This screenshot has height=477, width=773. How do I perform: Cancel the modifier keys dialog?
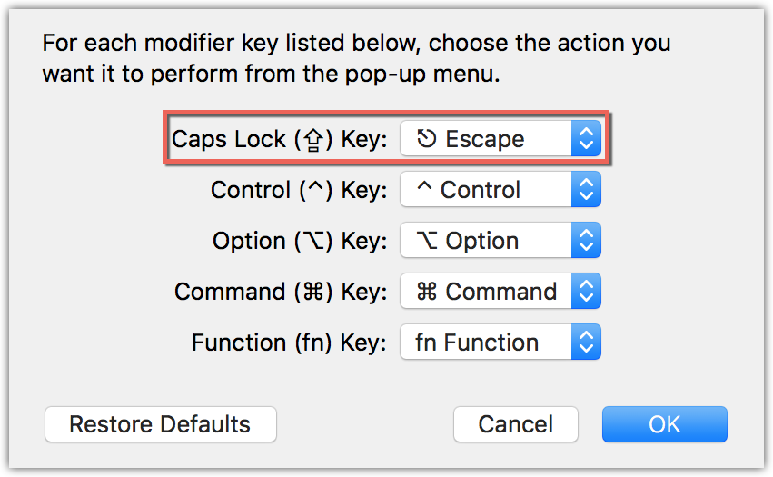[x=516, y=424]
